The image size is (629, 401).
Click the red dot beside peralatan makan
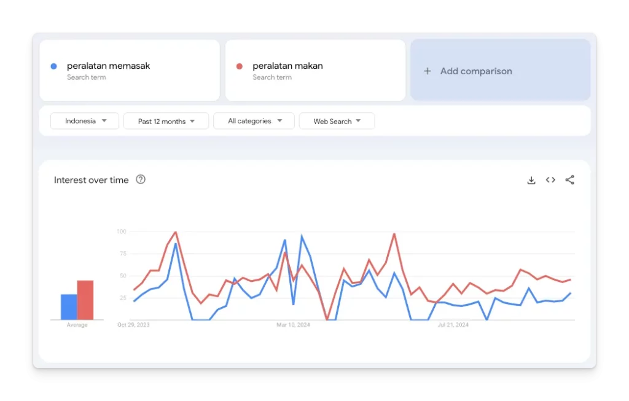coord(239,66)
